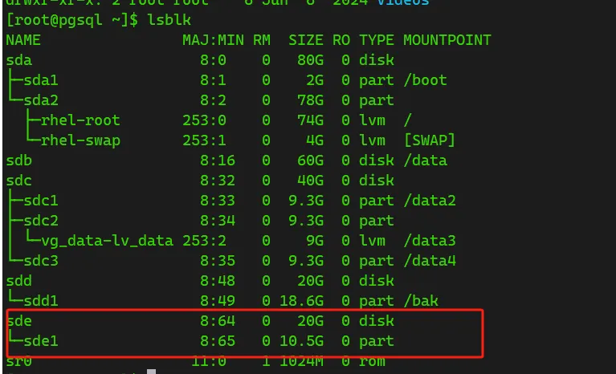616x374 pixels.
Task: Click the /data4 mountpoint
Action: 430,261
